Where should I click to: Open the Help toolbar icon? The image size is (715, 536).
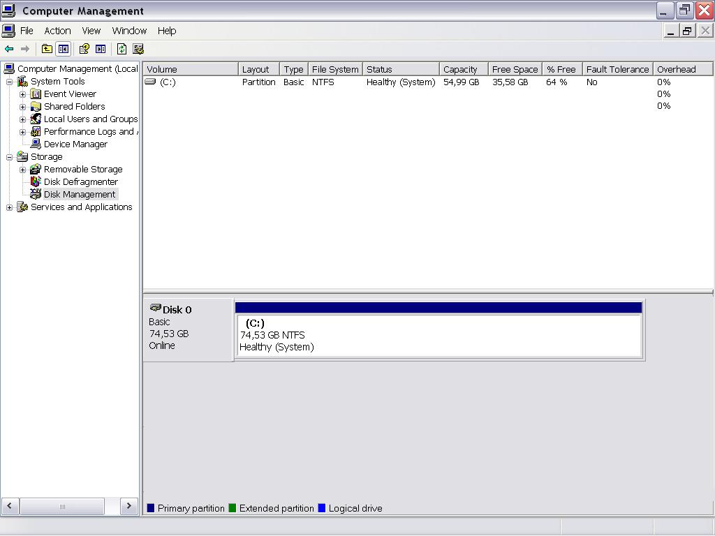[x=84, y=49]
